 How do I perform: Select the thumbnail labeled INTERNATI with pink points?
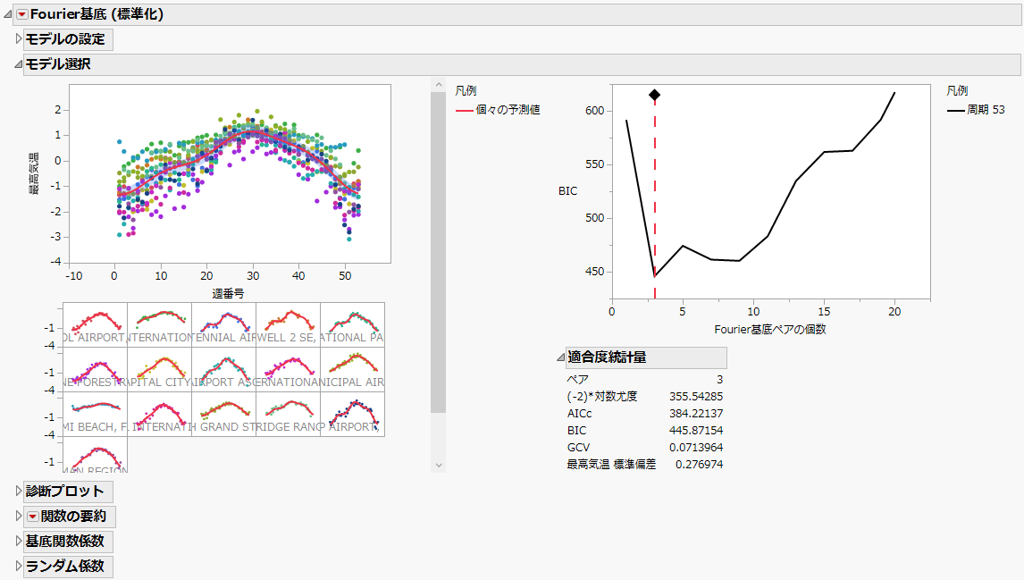pos(159,414)
